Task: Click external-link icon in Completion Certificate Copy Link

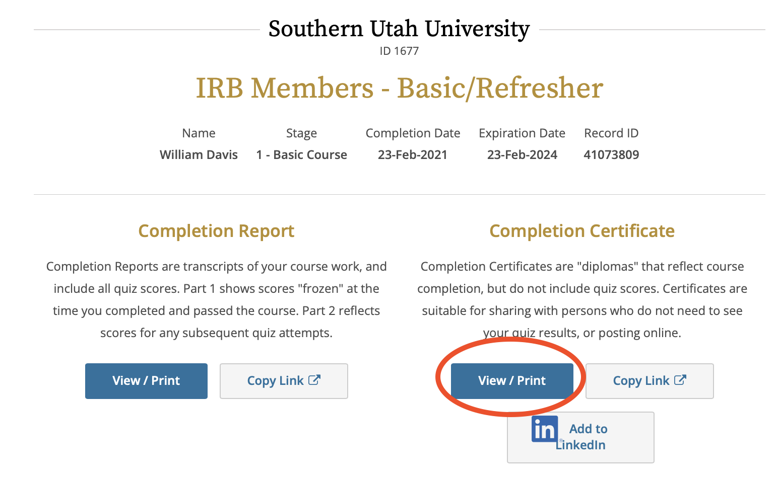Action: [680, 380]
